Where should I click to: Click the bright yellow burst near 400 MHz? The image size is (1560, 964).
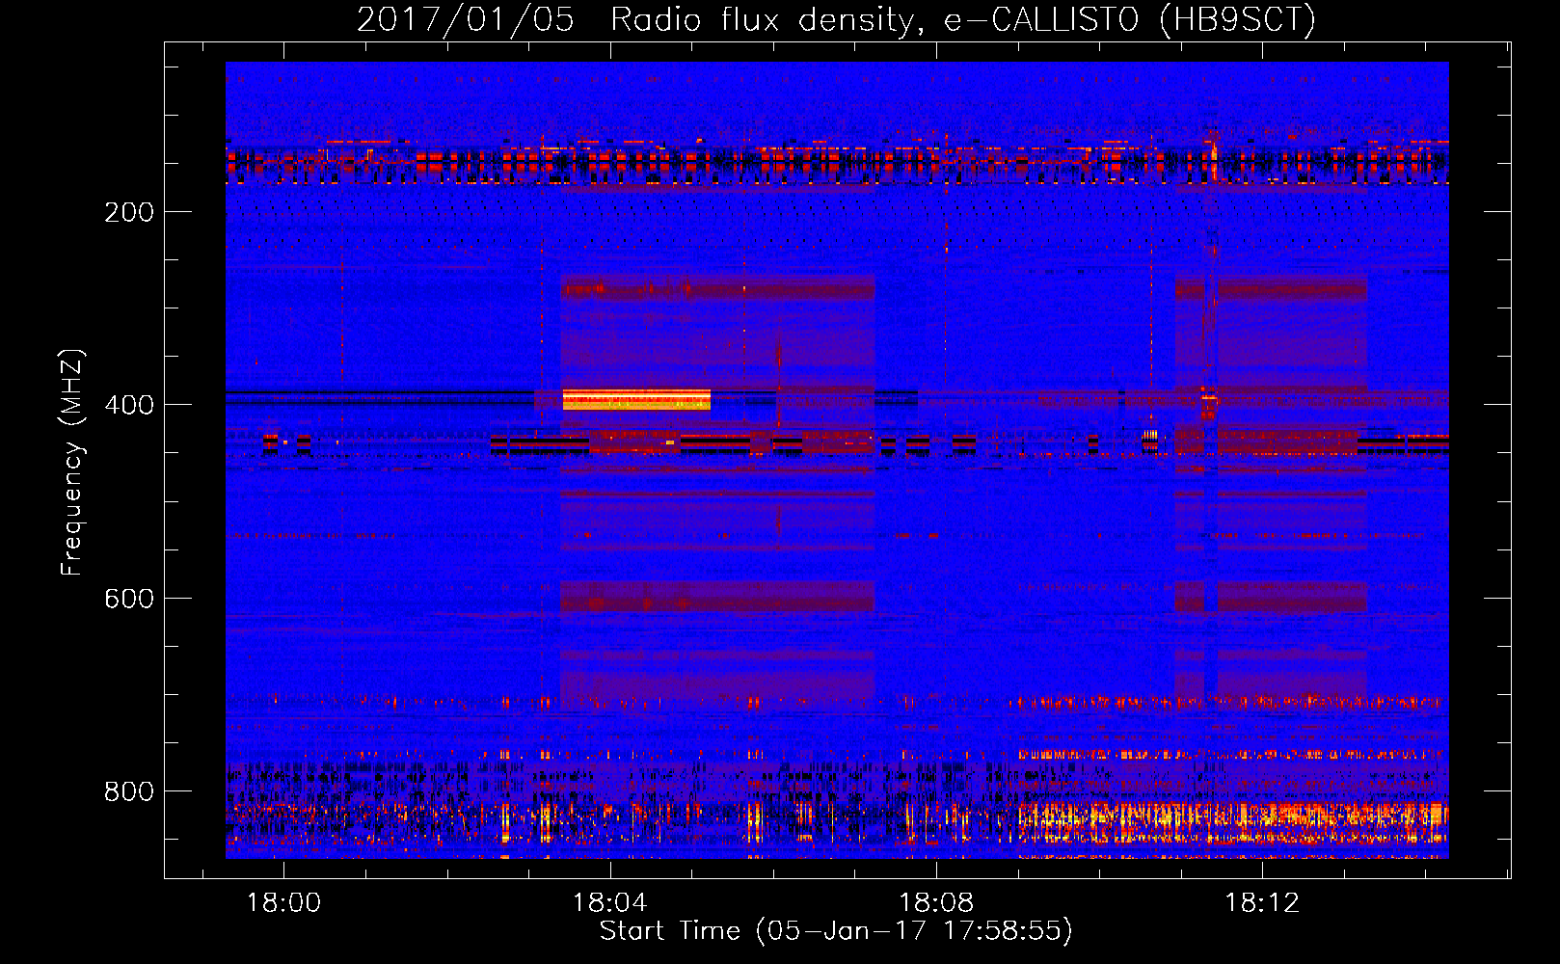click(x=636, y=400)
